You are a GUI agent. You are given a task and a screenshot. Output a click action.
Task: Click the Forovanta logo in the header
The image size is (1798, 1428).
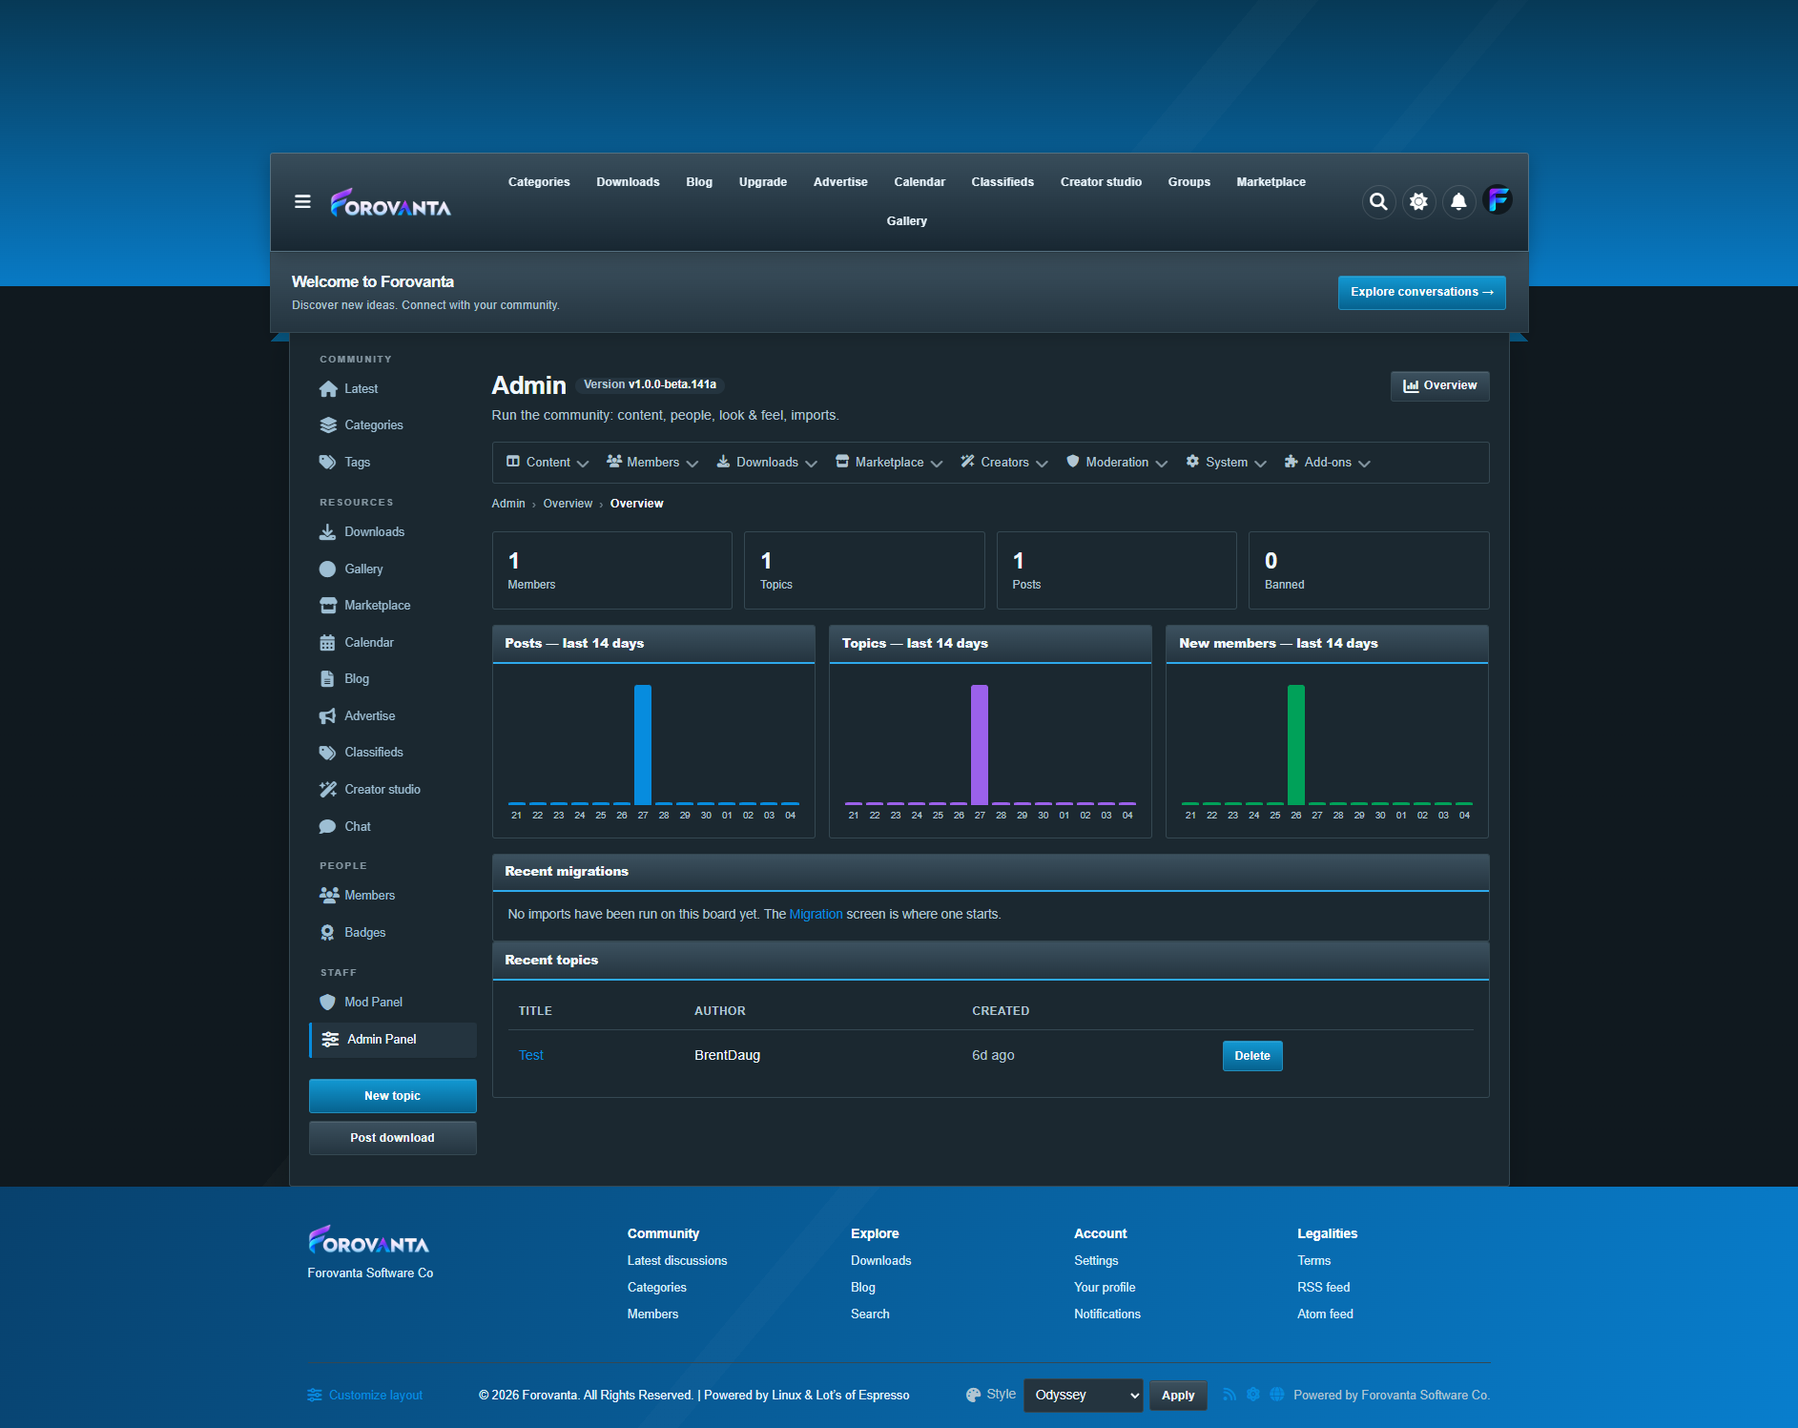tap(390, 202)
